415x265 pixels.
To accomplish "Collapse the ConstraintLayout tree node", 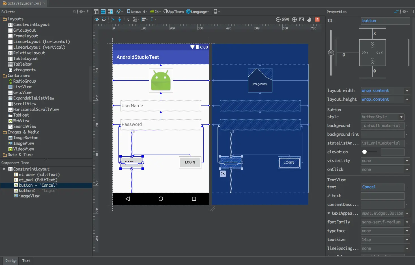I will [4, 169].
